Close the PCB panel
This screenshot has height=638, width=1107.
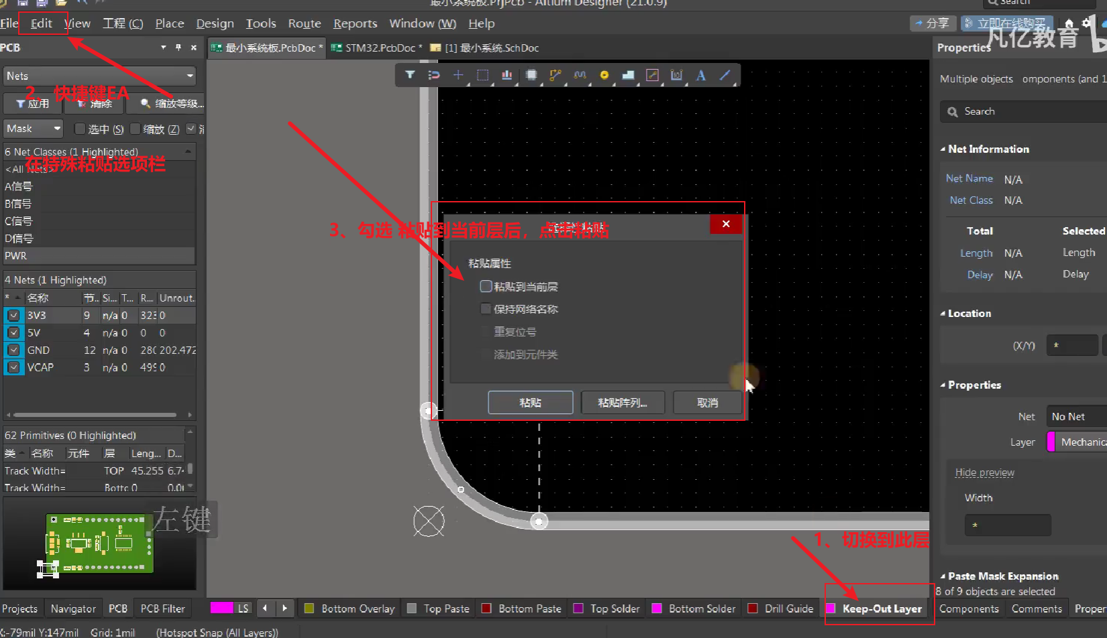[x=194, y=48]
